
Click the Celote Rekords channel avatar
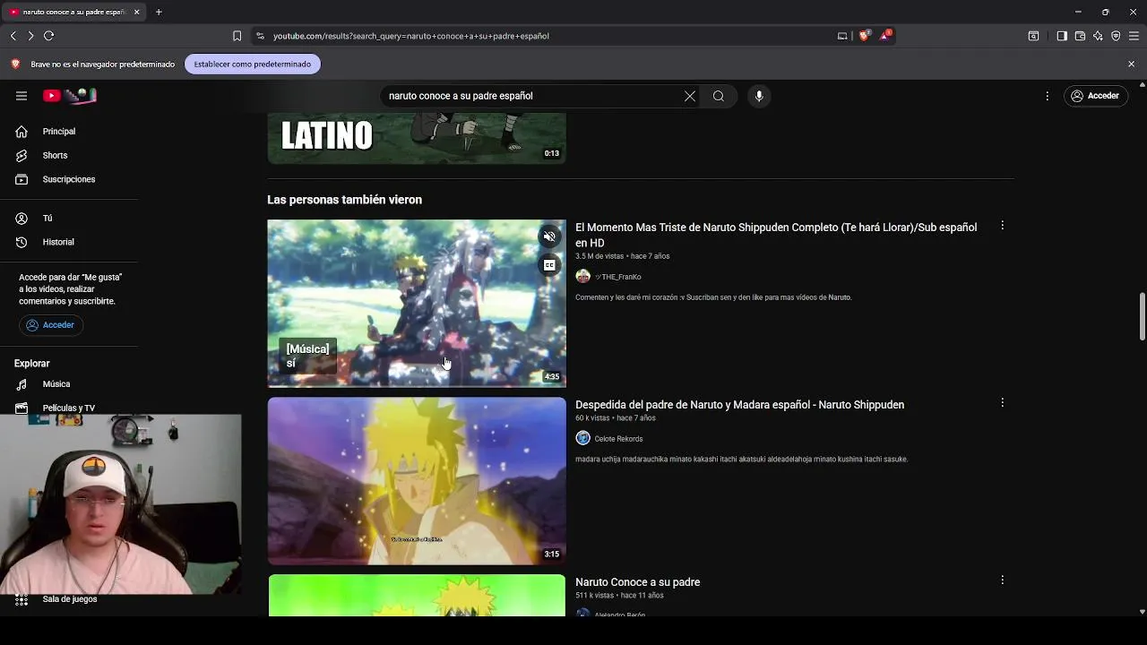click(x=583, y=438)
